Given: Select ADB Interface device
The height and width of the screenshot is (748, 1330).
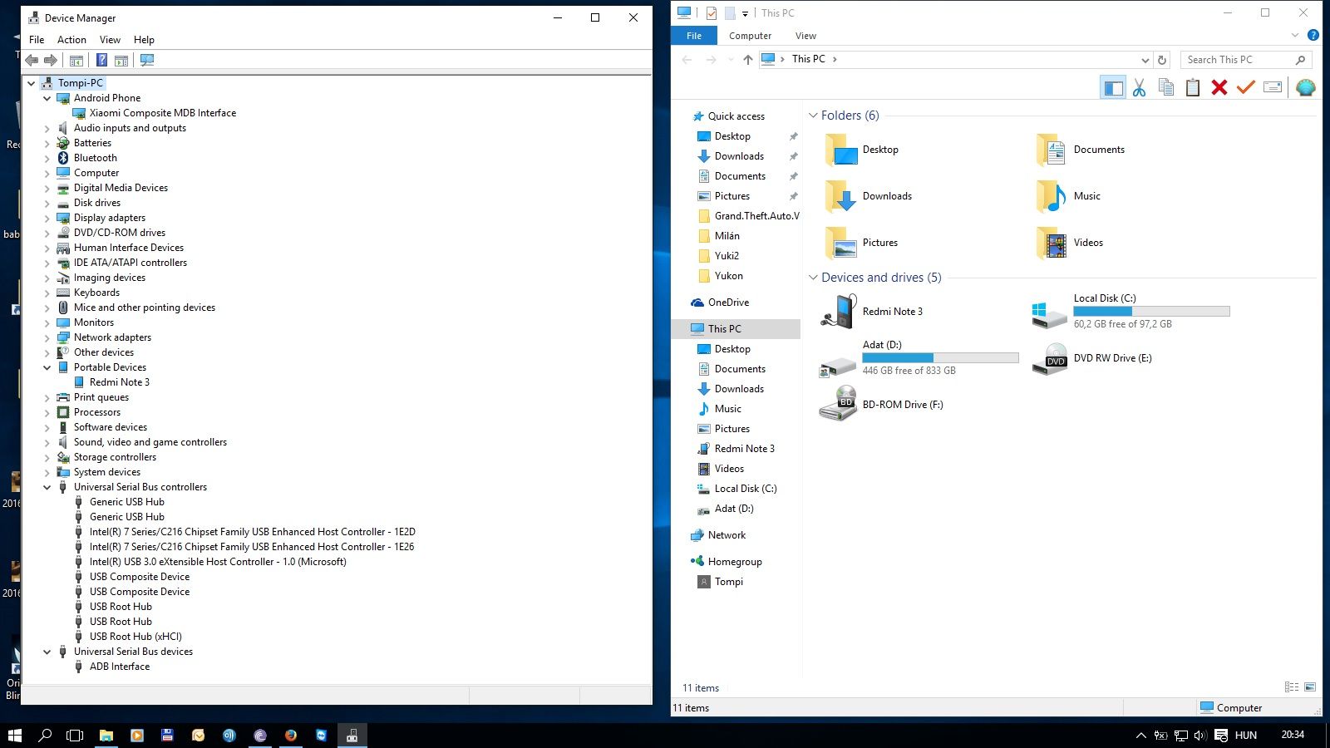Looking at the screenshot, I should point(120,667).
